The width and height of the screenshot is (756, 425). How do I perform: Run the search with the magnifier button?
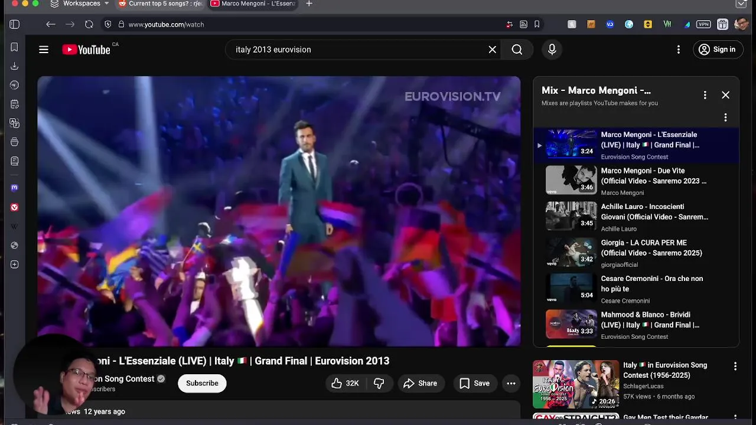coord(517,50)
